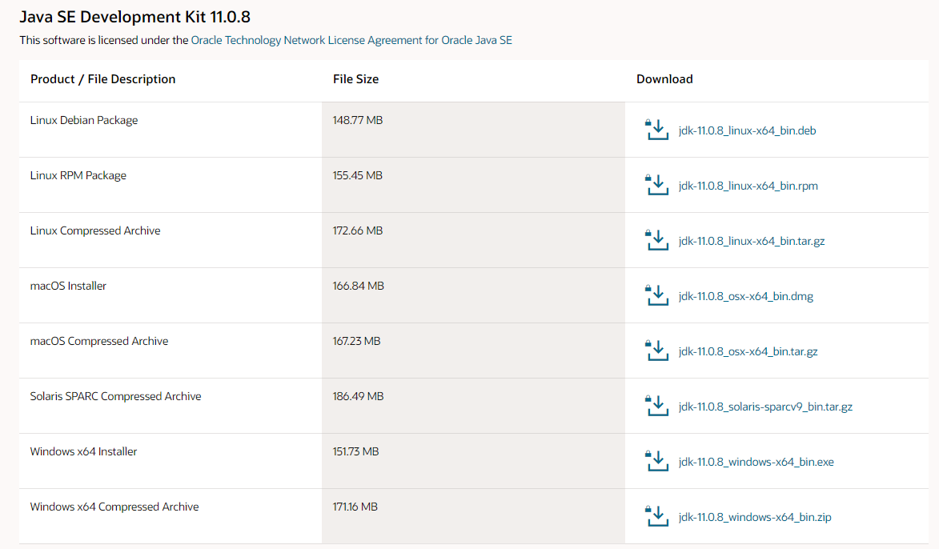939x549 pixels.
Task: Select the Java SE Development Kit 11.0.8 heading
Action: 134,17
